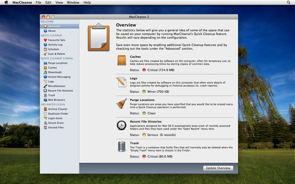This screenshot has height=184, width=295.
Task: Open the Favourite Sets sidebar label
Action: point(57,40)
